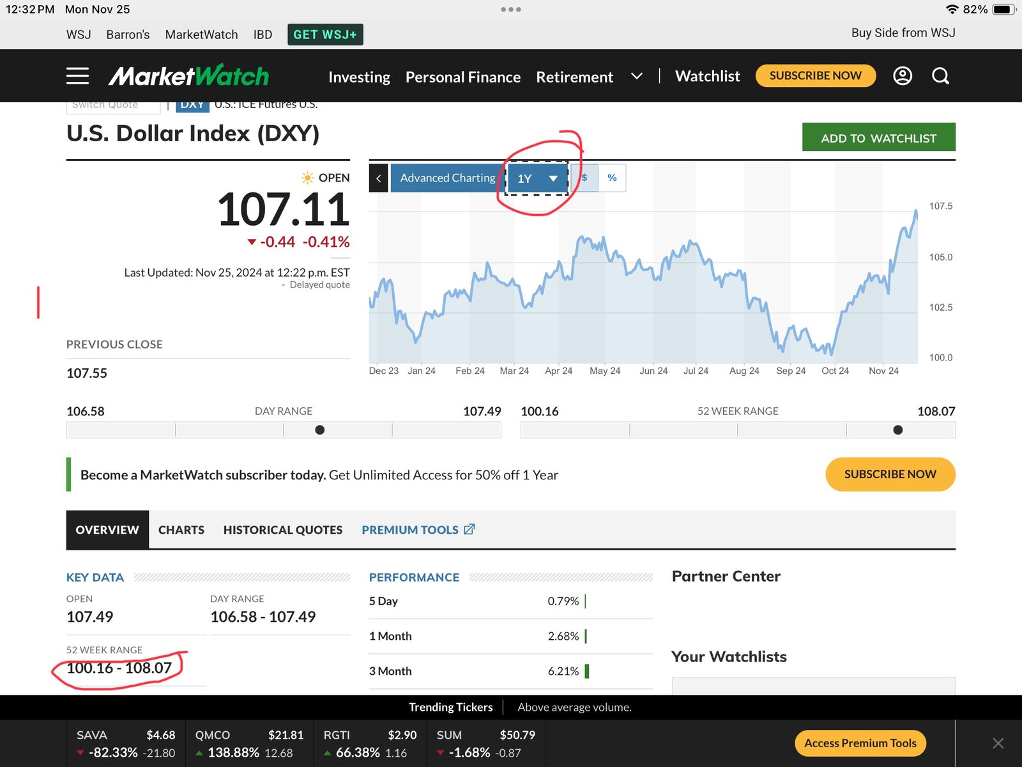
Task: Open the Barron's network link
Action: [x=128, y=35]
